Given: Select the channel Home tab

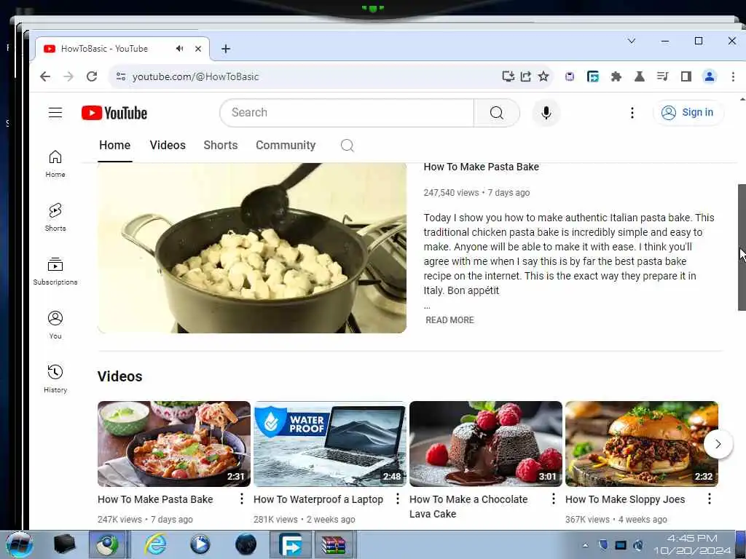Looking at the screenshot, I should (114, 145).
